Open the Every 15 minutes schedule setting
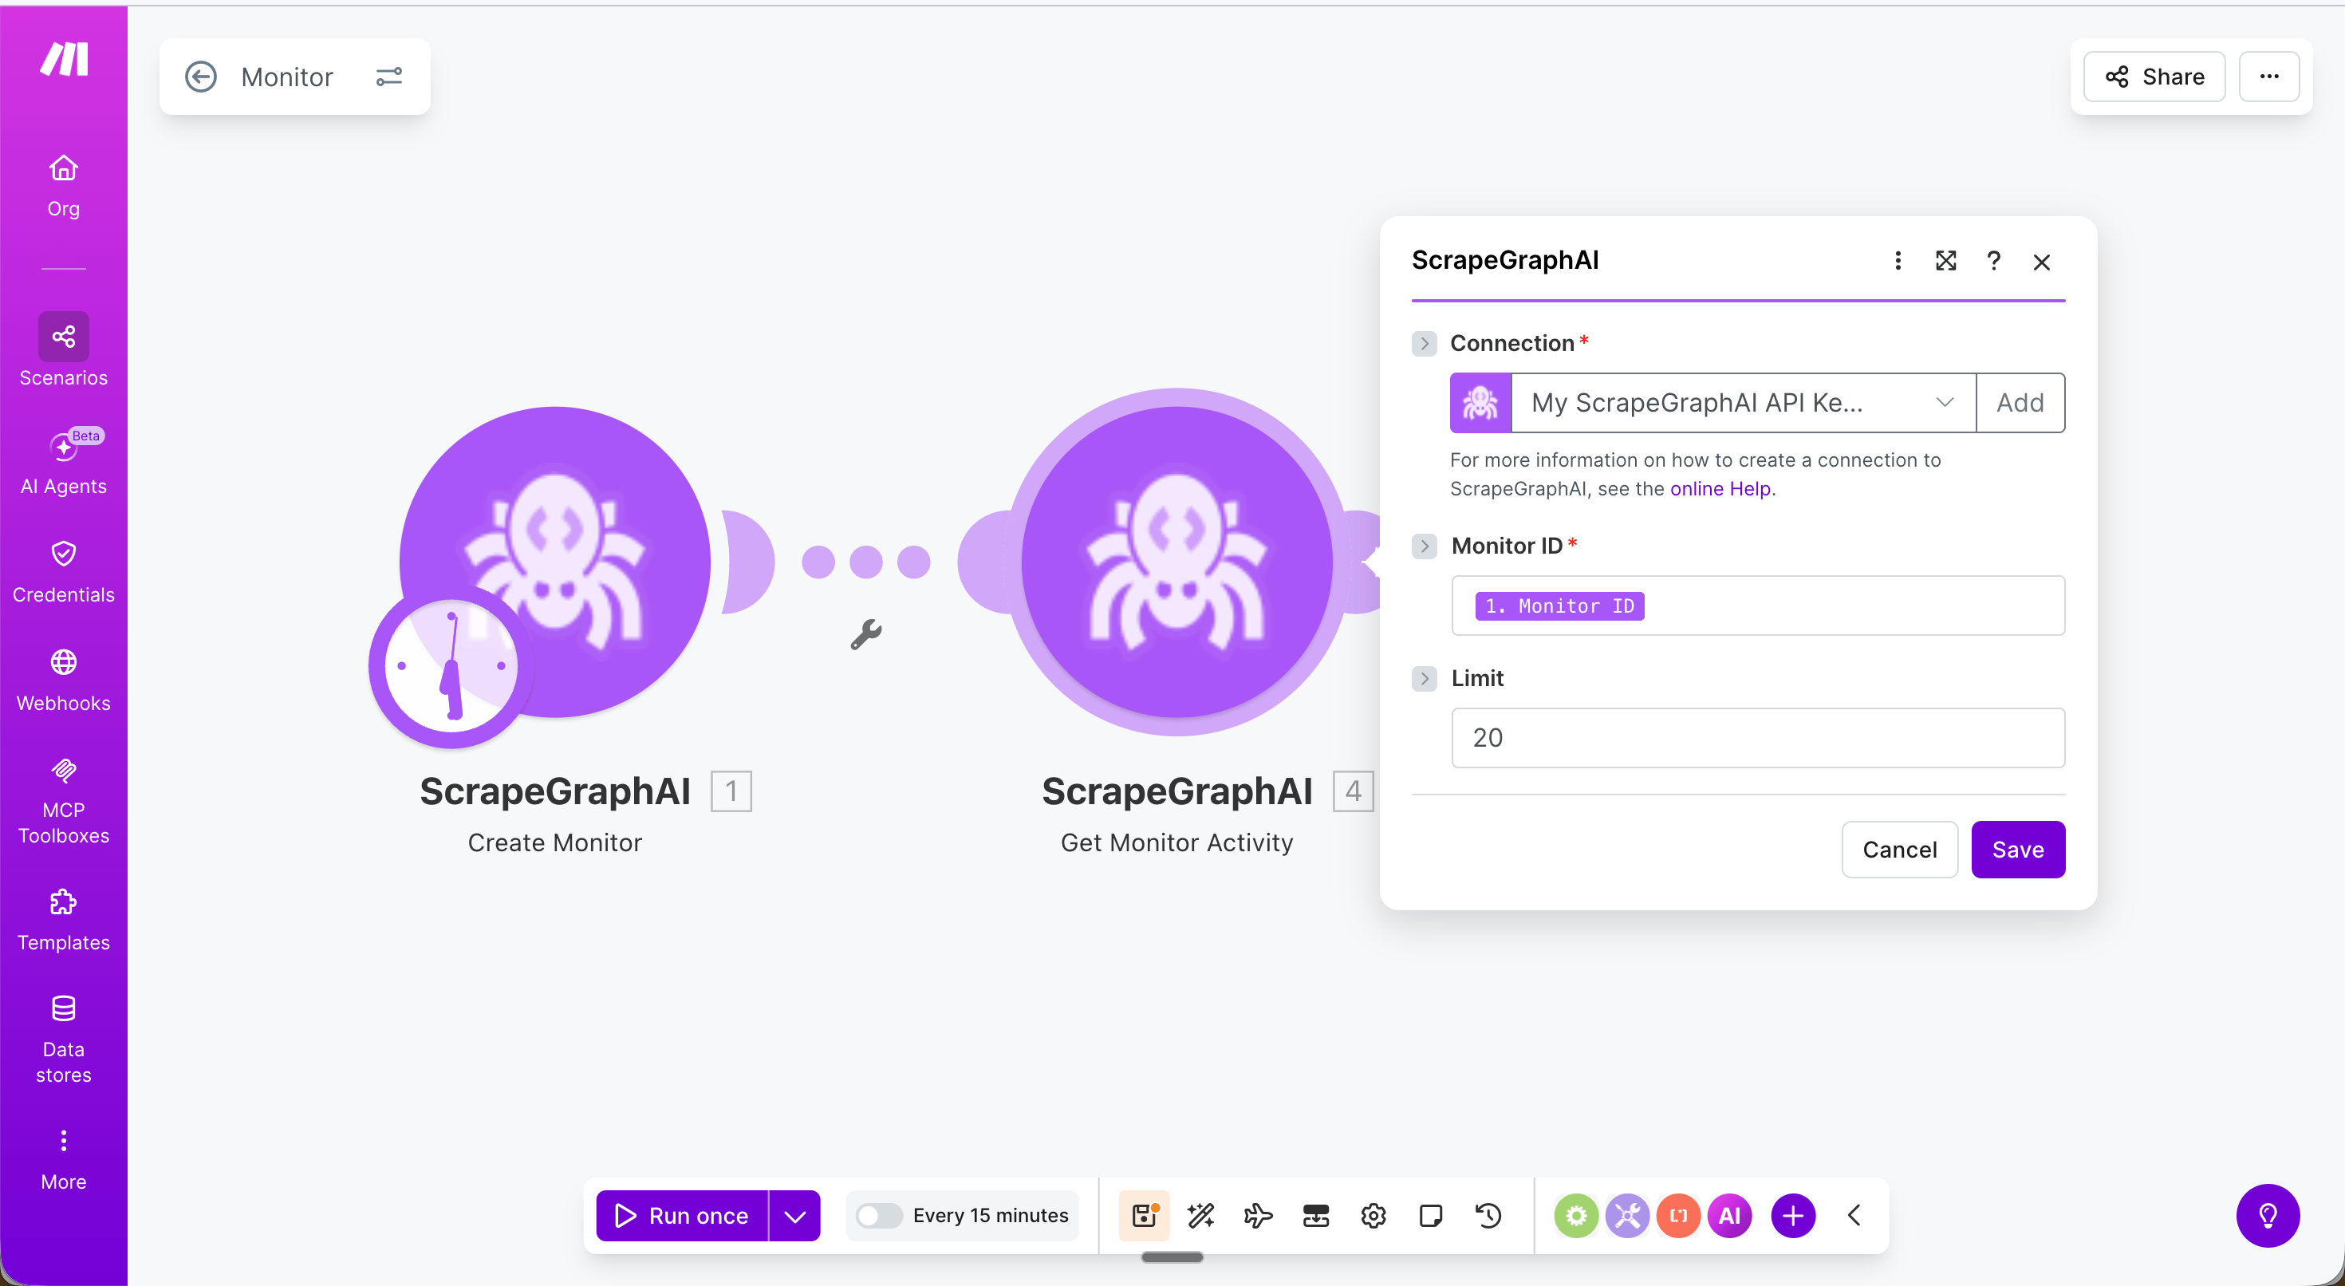Screen dimensions: 2345x1286 click(991, 1215)
